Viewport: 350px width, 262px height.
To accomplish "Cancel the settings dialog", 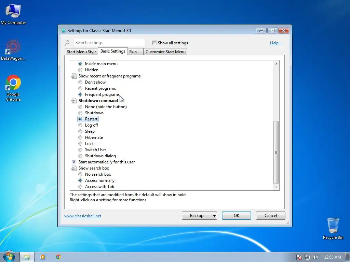I will tap(271, 216).
